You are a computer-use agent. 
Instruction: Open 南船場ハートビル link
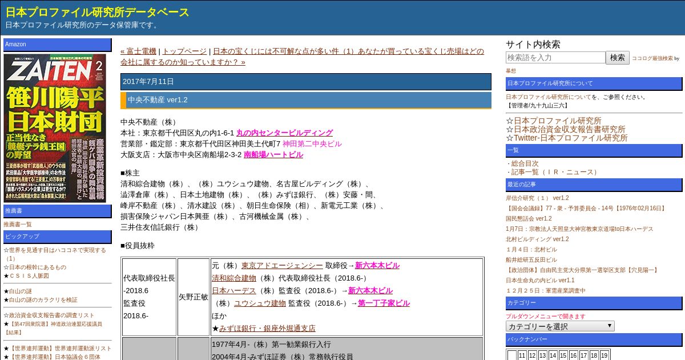click(273, 154)
